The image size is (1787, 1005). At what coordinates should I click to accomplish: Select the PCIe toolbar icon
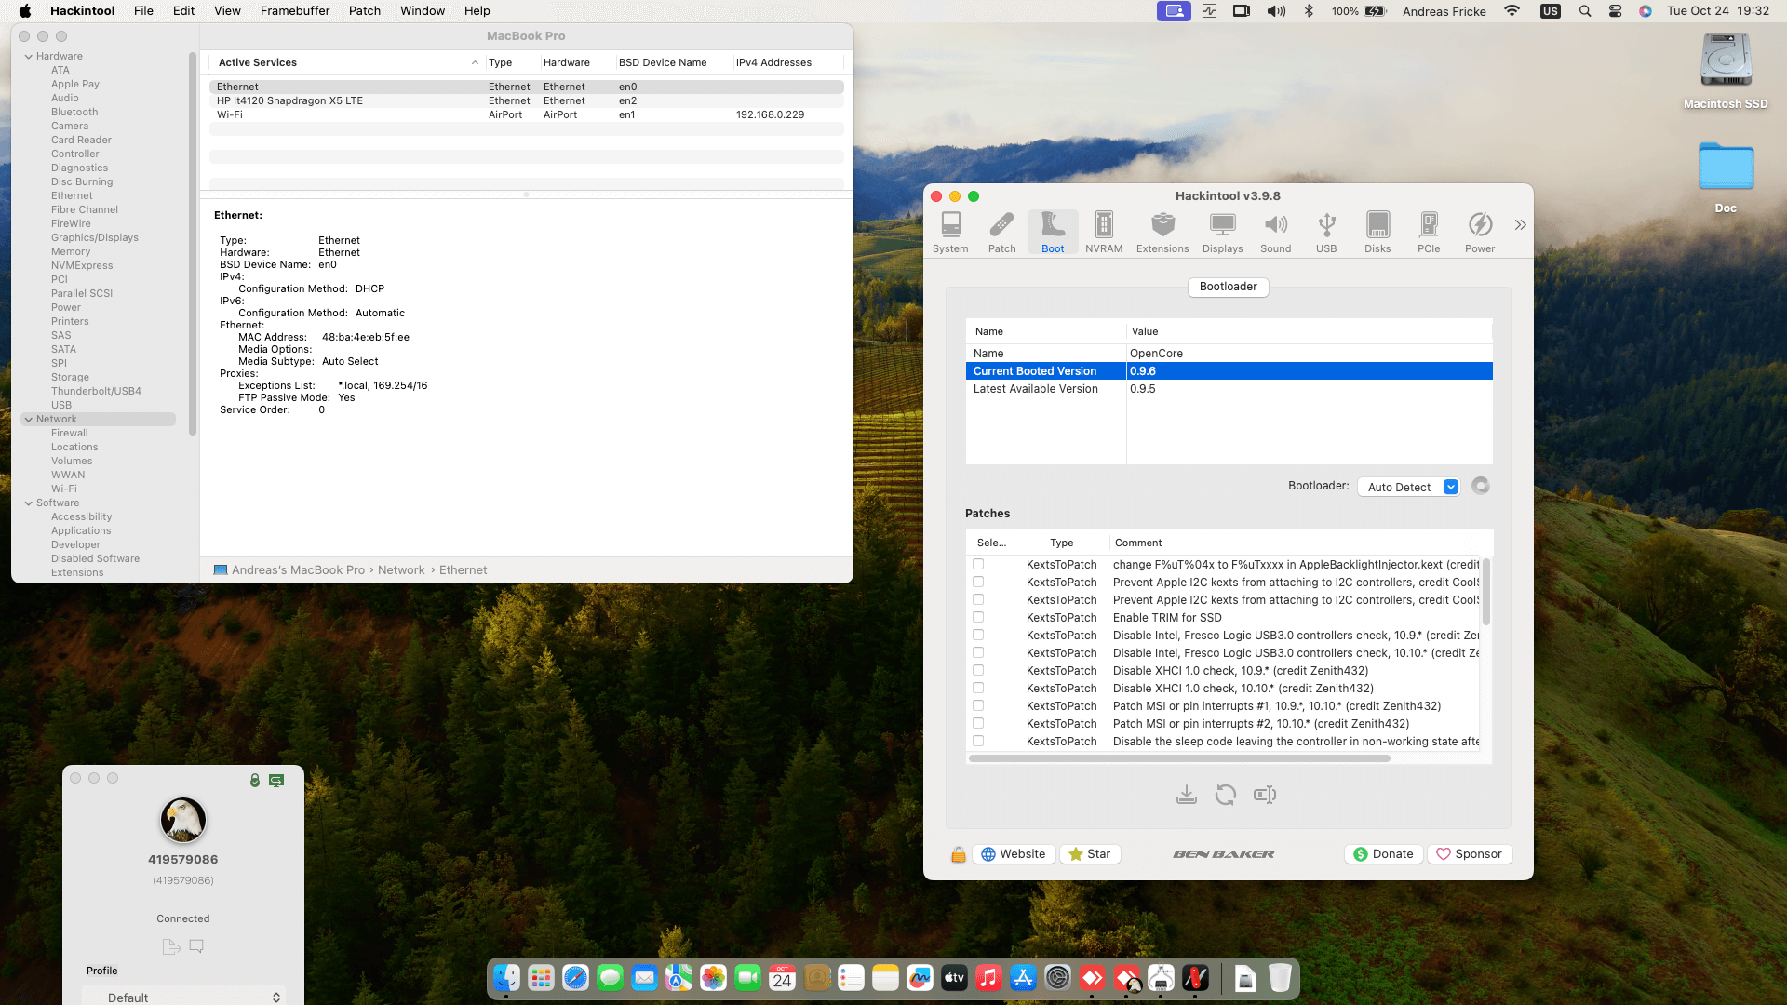[1429, 232]
